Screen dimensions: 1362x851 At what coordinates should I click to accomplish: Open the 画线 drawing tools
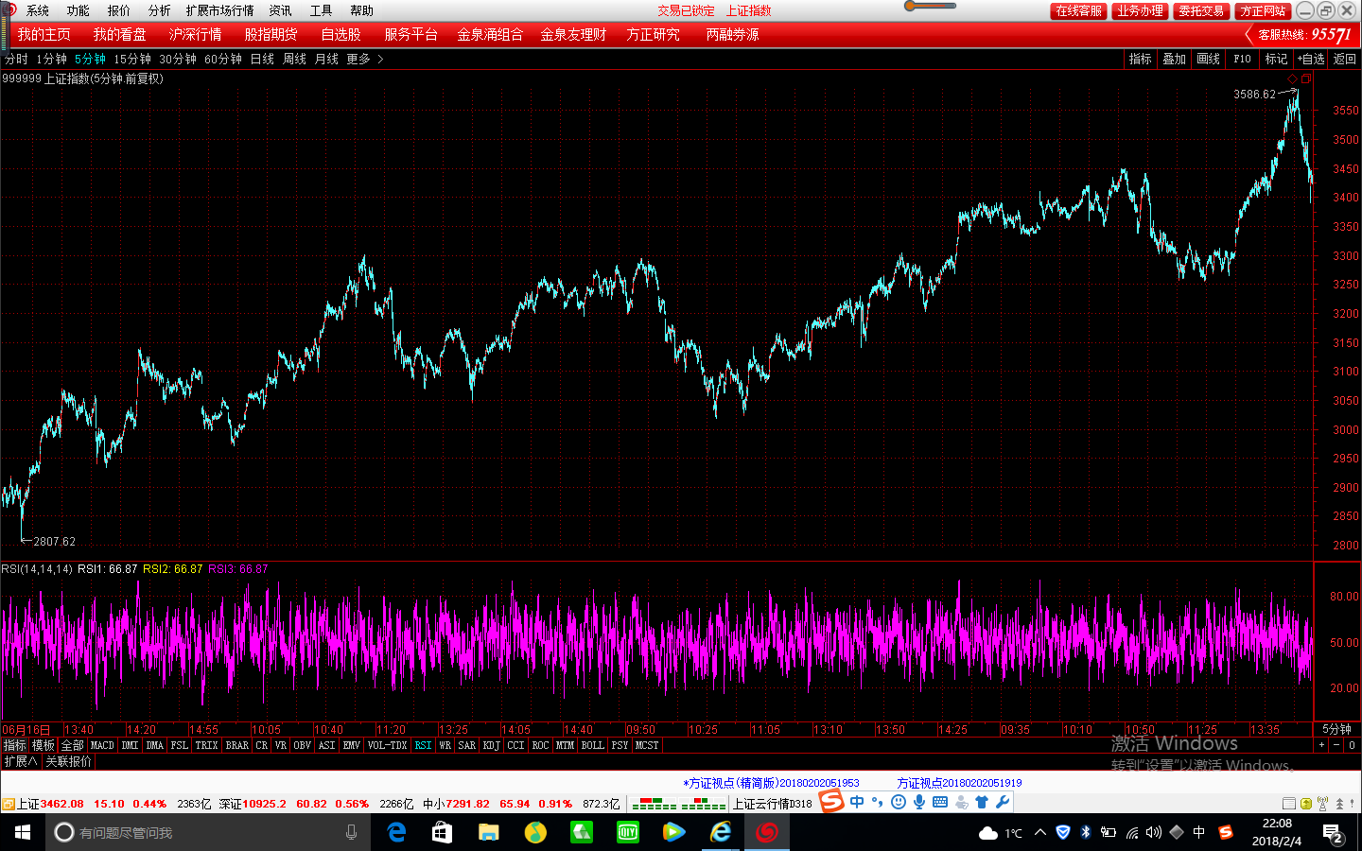(1209, 59)
